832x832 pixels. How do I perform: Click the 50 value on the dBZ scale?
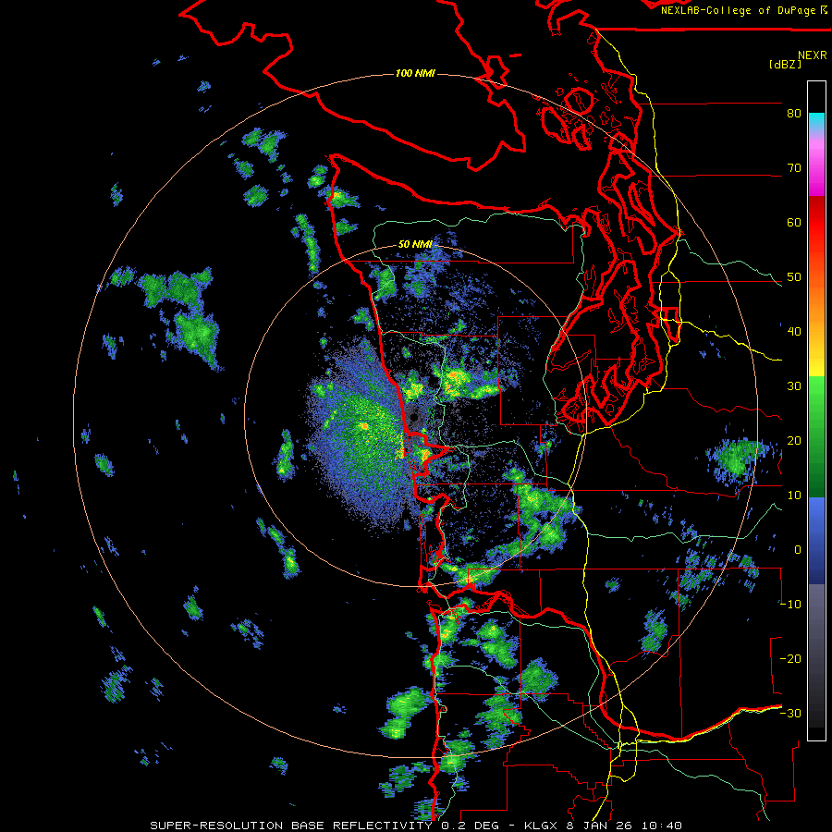pyautogui.click(x=794, y=277)
